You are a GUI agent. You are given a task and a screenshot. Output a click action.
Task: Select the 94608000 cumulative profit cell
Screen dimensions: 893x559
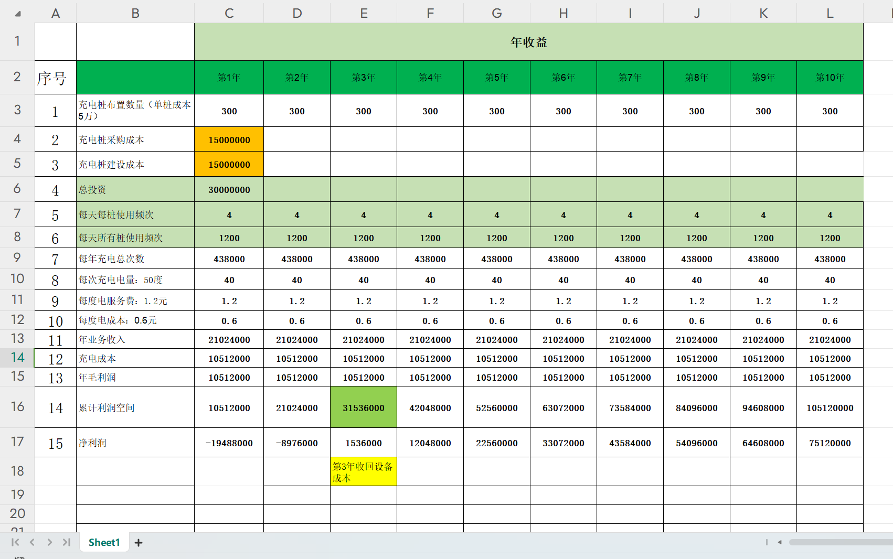click(763, 407)
